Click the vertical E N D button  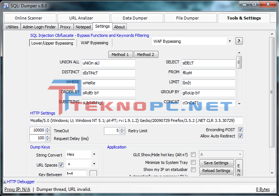pos(239,168)
